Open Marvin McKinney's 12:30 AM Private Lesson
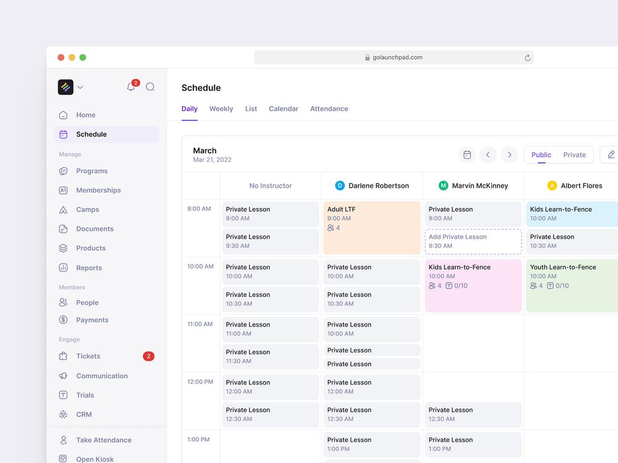The width and height of the screenshot is (618, 463). tap(473, 415)
